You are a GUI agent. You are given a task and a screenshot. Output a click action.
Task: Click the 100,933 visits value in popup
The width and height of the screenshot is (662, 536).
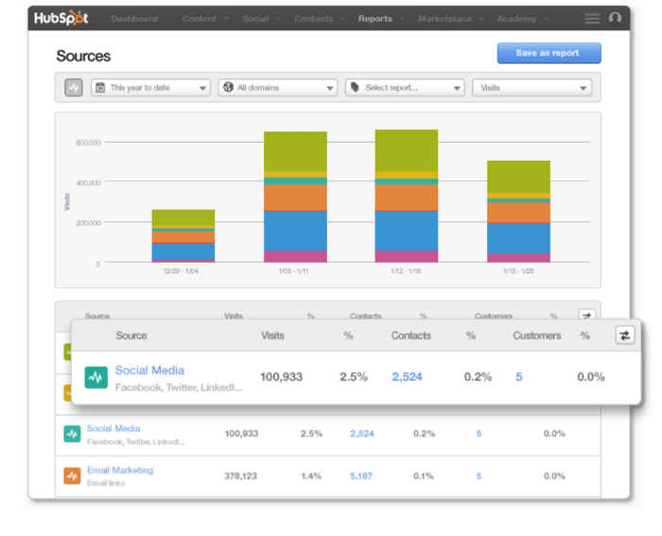[281, 377]
